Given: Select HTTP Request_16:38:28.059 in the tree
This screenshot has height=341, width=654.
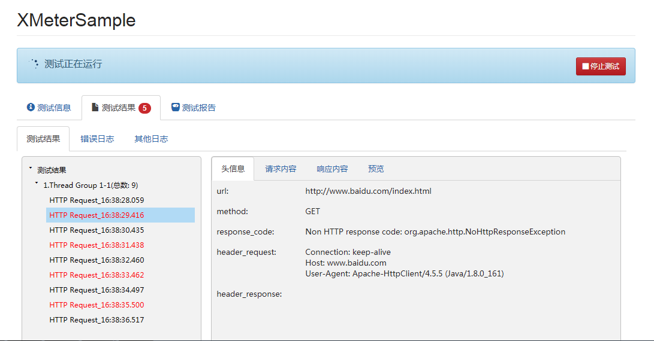Looking at the screenshot, I should [97, 200].
